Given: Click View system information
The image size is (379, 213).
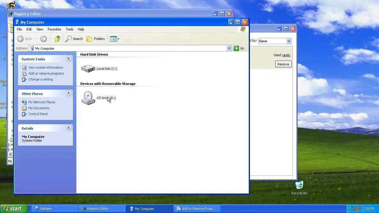Looking at the screenshot, I should [x=46, y=67].
